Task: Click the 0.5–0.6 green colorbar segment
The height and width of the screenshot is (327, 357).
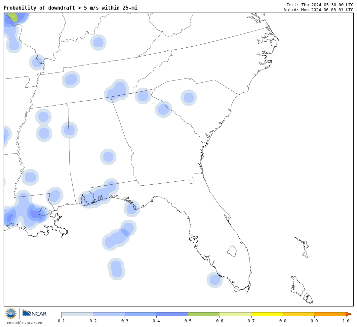Action: point(204,314)
